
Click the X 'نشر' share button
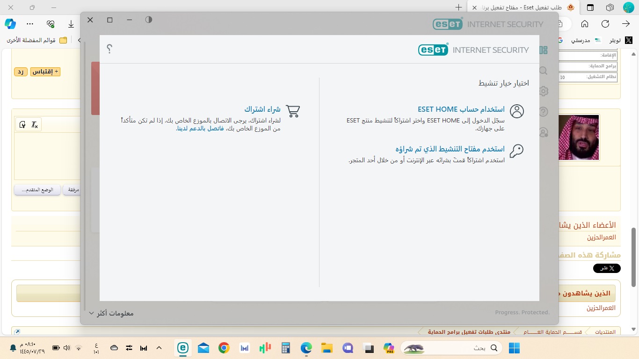tap(607, 268)
